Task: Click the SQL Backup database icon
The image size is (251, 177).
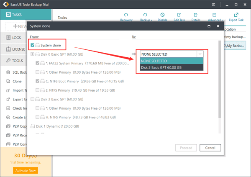Action: [x=8, y=72]
